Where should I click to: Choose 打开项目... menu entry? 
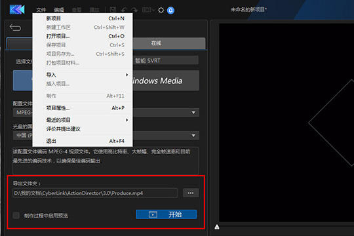[x=83, y=36]
